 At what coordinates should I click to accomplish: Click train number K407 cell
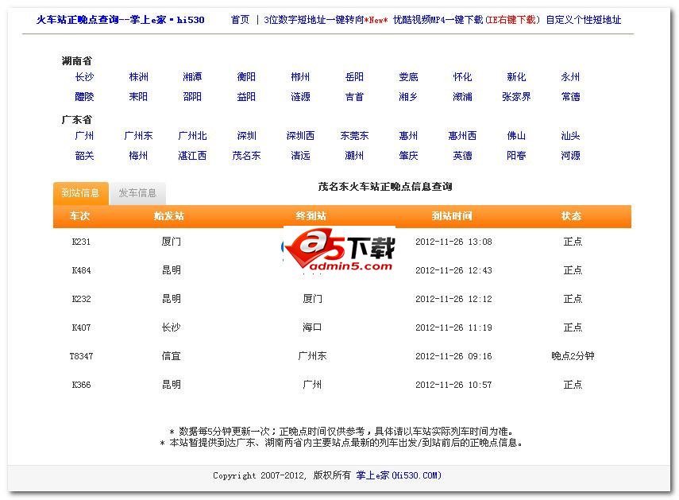coord(81,328)
